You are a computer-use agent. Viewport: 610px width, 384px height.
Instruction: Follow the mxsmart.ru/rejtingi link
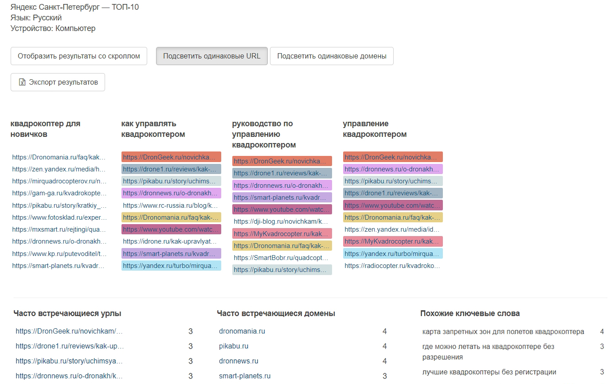[x=59, y=229]
